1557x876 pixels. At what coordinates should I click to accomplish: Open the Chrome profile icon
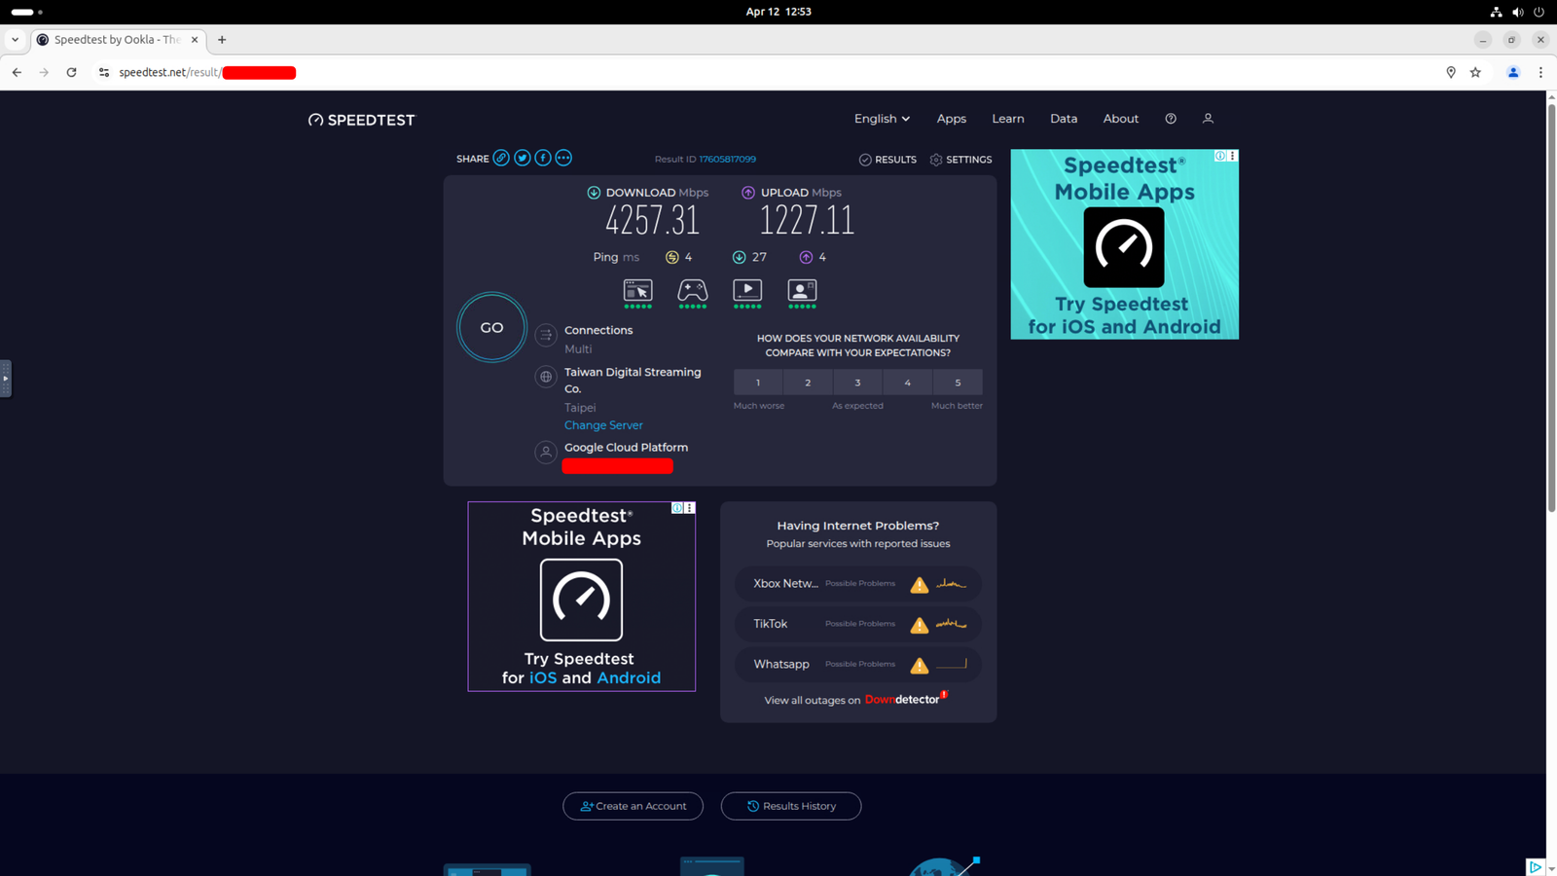pyautogui.click(x=1513, y=72)
